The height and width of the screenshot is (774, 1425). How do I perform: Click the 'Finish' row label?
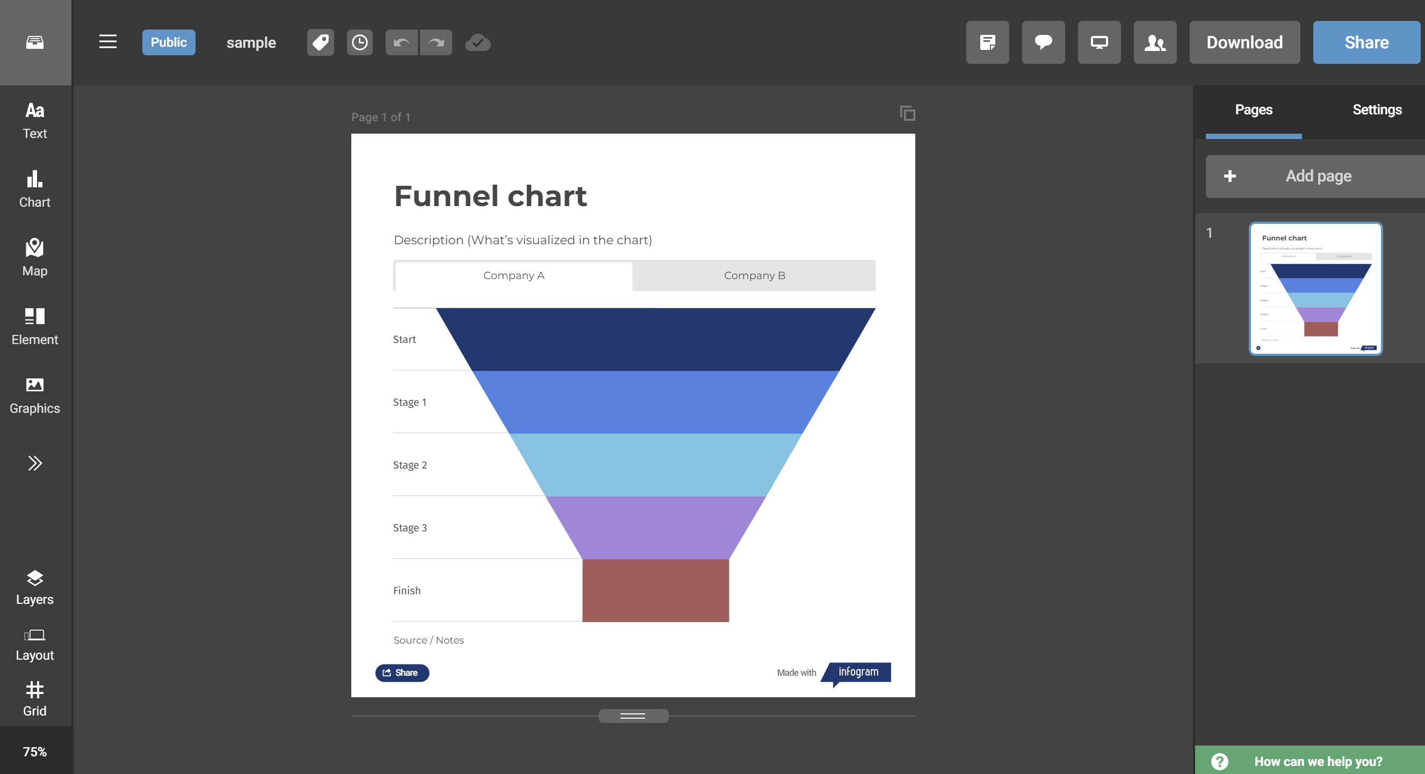point(407,590)
